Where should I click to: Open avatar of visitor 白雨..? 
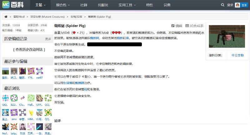tap(40, 113)
